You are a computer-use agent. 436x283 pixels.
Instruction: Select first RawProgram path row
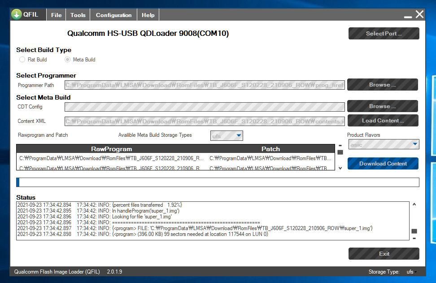click(x=112, y=158)
